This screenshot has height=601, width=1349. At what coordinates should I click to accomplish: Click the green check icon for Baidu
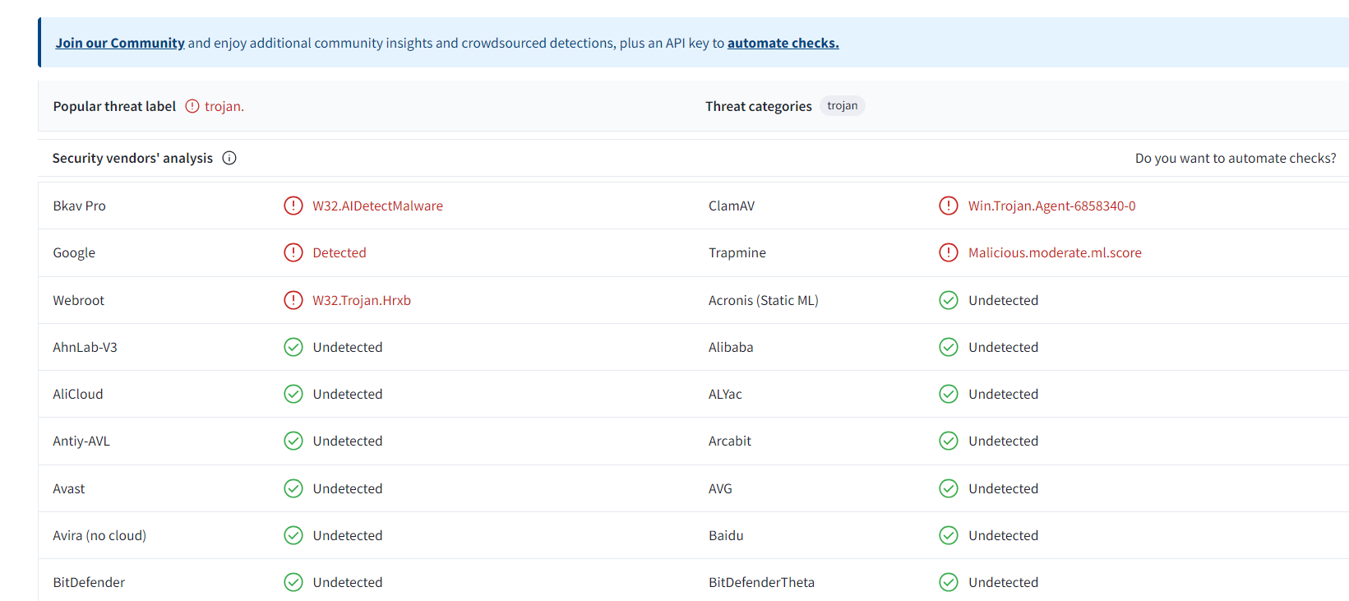(949, 535)
